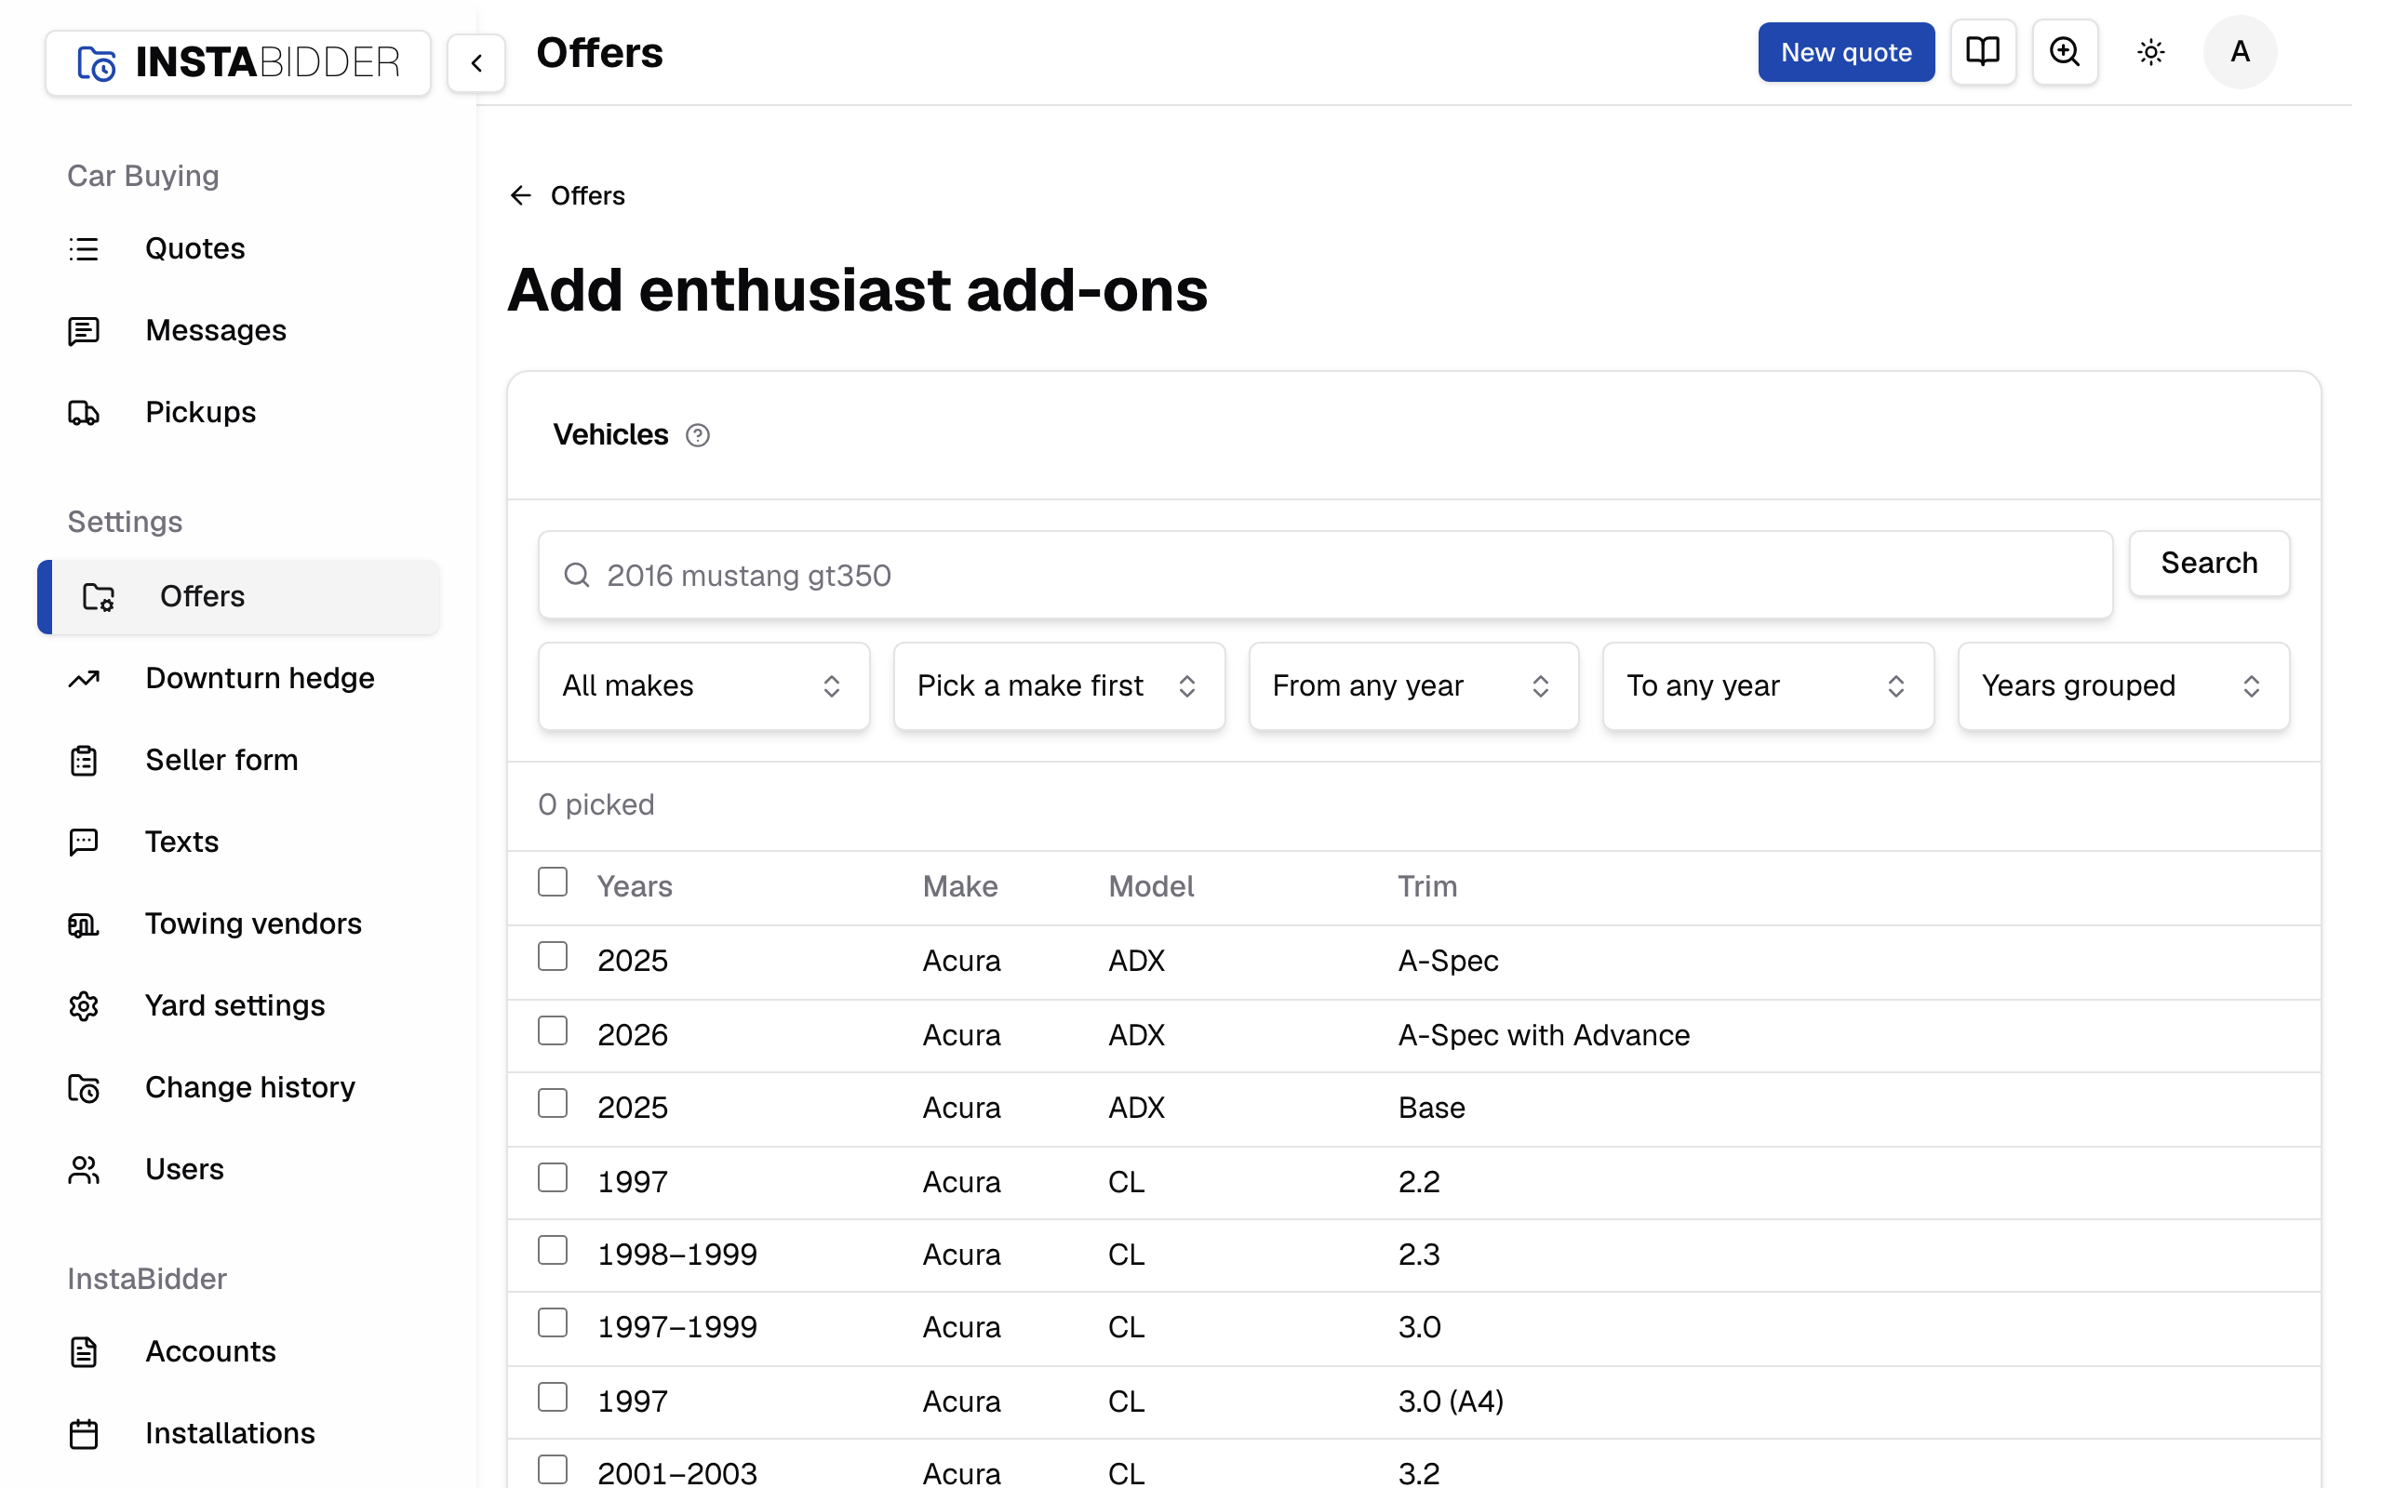
Task: Open the user avatar A
Action: 2240,52
